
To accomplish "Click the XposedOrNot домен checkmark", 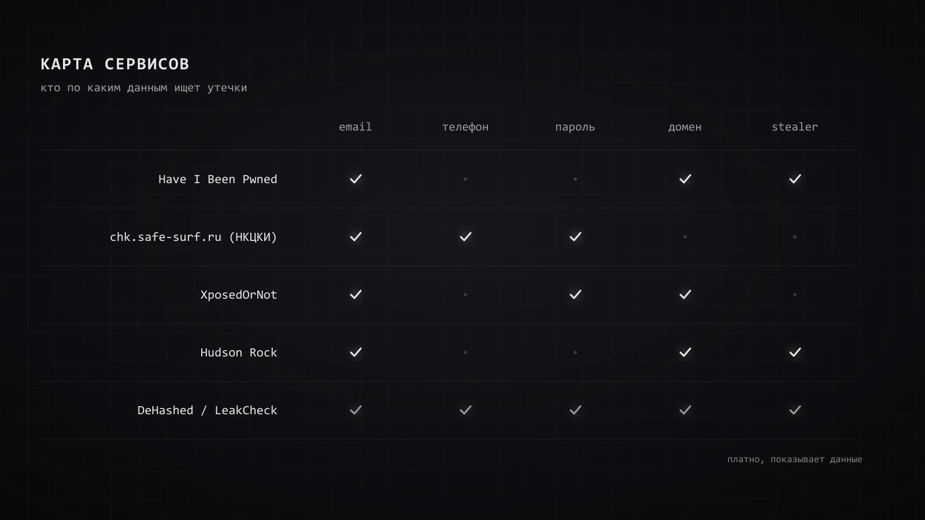I will click(x=685, y=295).
